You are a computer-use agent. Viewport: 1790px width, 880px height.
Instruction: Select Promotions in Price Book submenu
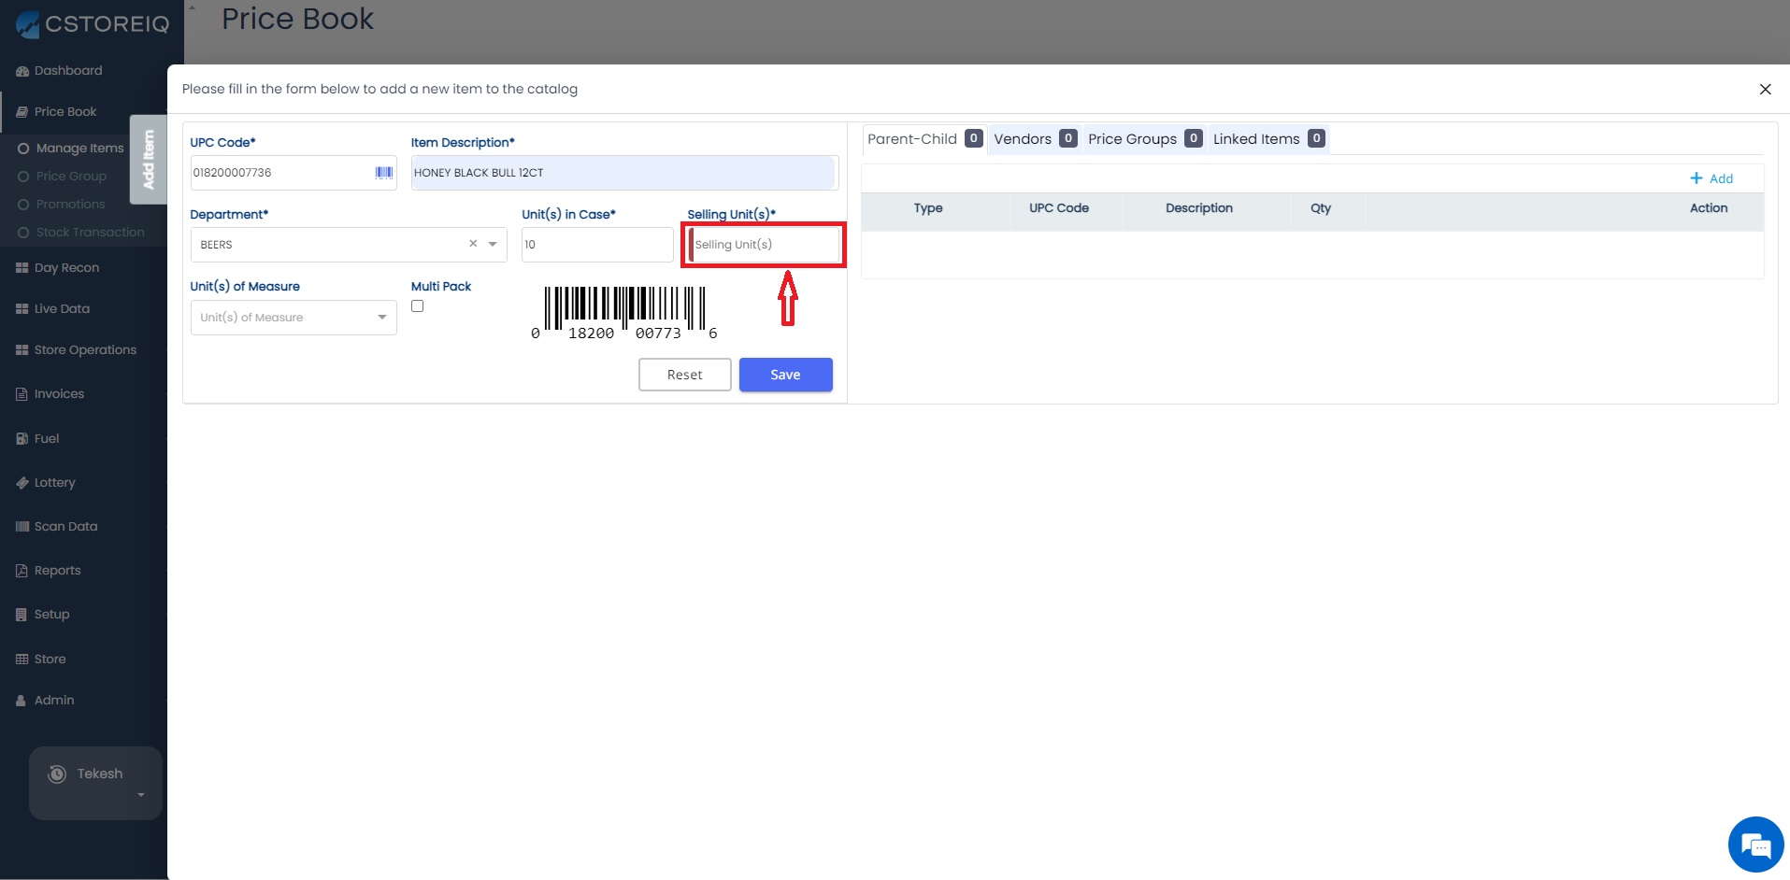pos(70,205)
